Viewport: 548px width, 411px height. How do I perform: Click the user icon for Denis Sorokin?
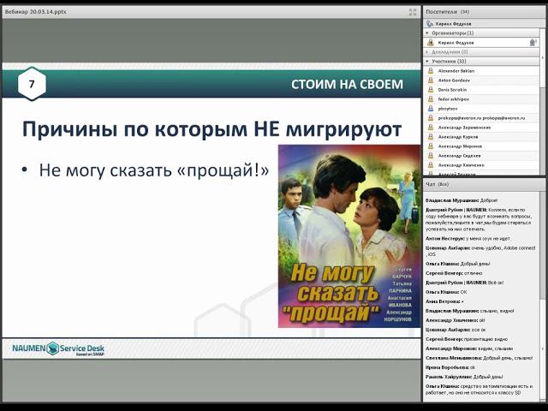coord(431,89)
